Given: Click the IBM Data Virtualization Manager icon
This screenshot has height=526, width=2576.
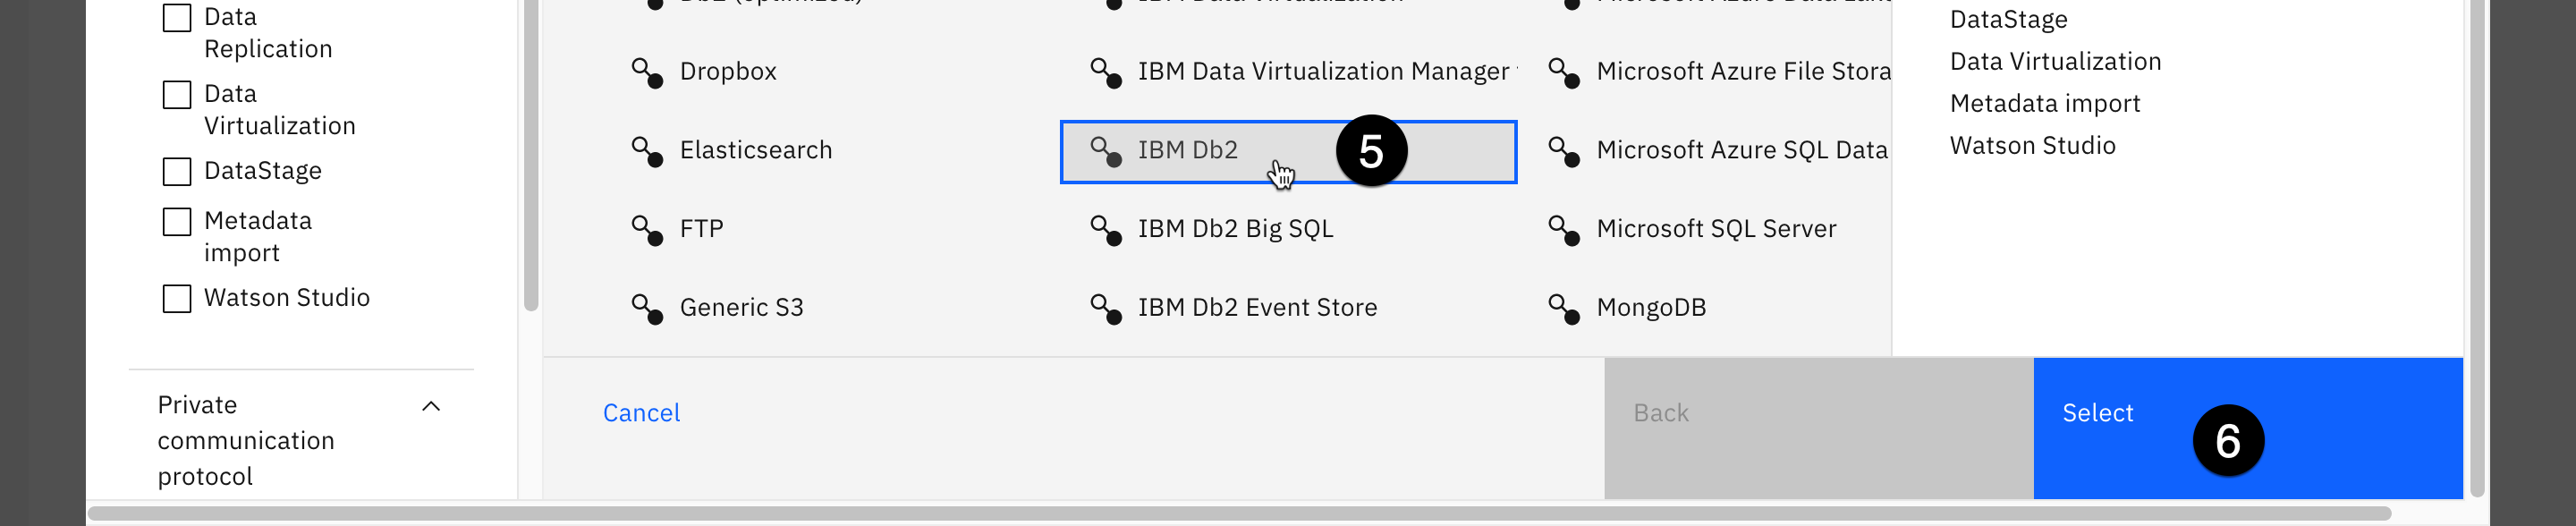Looking at the screenshot, I should tap(1105, 73).
